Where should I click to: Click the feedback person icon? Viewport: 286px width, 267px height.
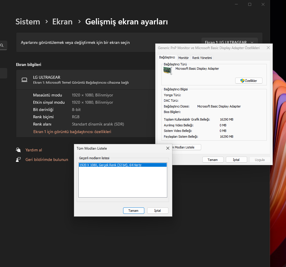pyautogui.click(x=18, y=160)
